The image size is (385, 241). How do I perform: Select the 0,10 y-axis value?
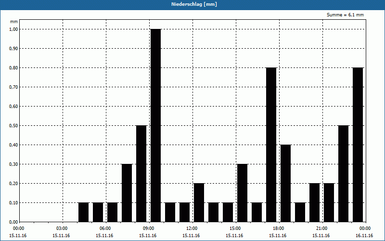[x=13, y=202]
